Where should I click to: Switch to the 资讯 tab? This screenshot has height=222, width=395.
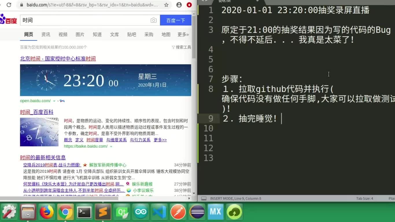pyautogui.click(x=46, y=34)
